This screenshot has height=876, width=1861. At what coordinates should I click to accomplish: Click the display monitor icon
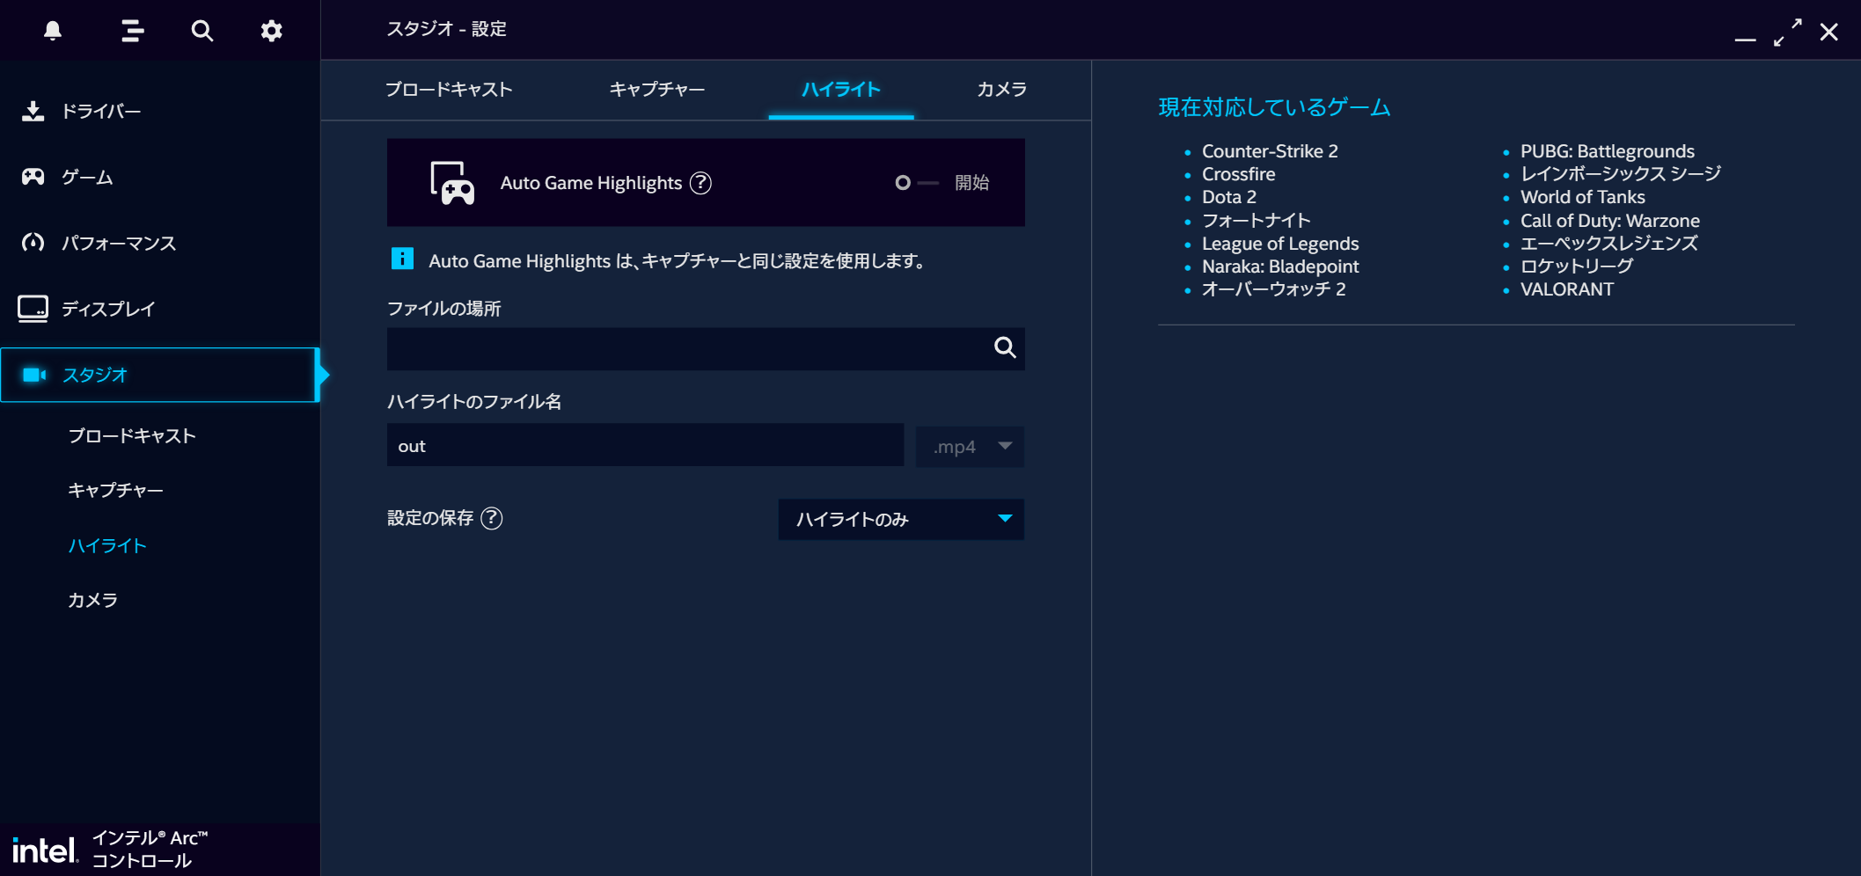pyautogui.click(x=33, y=309)
